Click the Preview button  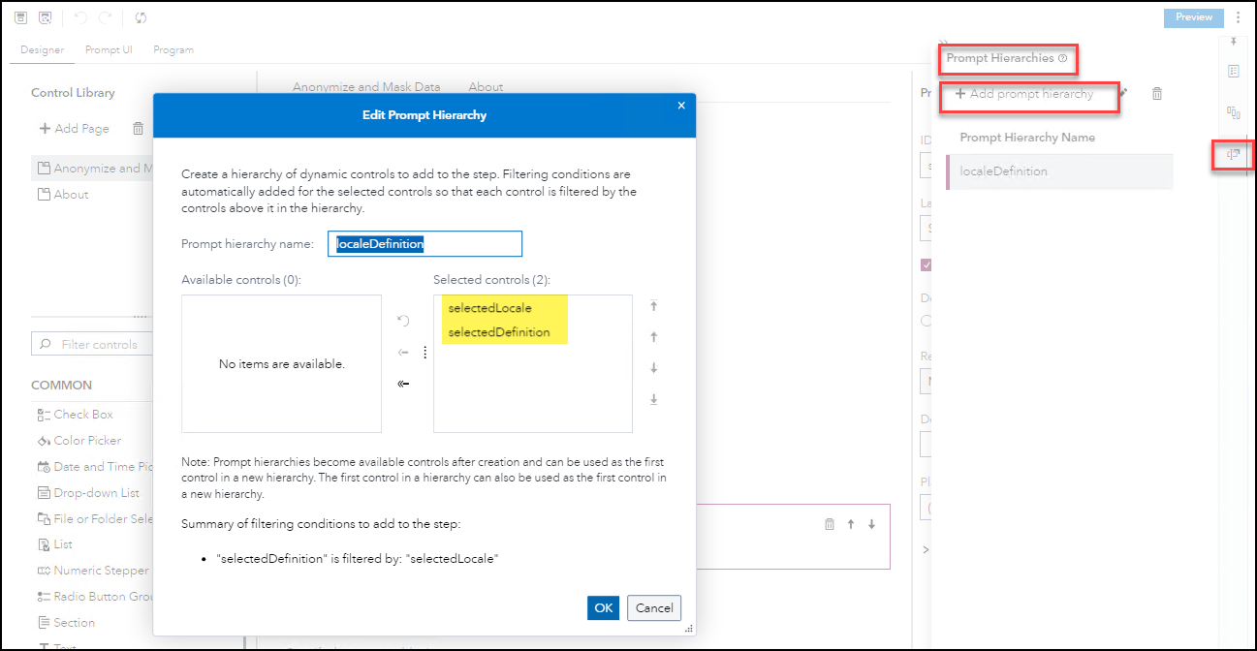click(1193, 17)
